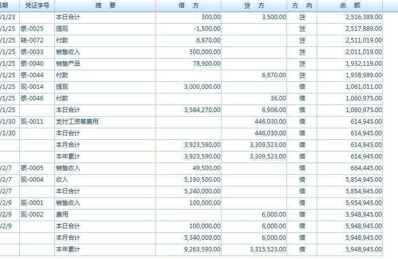Viewport: 398px width, 259px height.
Task: Click the 凭证字号 column header
Action: tap(37, 6)
